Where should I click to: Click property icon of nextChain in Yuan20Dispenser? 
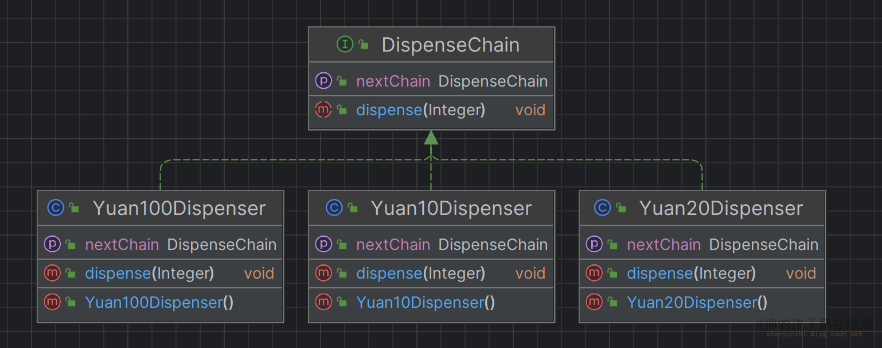[x=594, y=244]
